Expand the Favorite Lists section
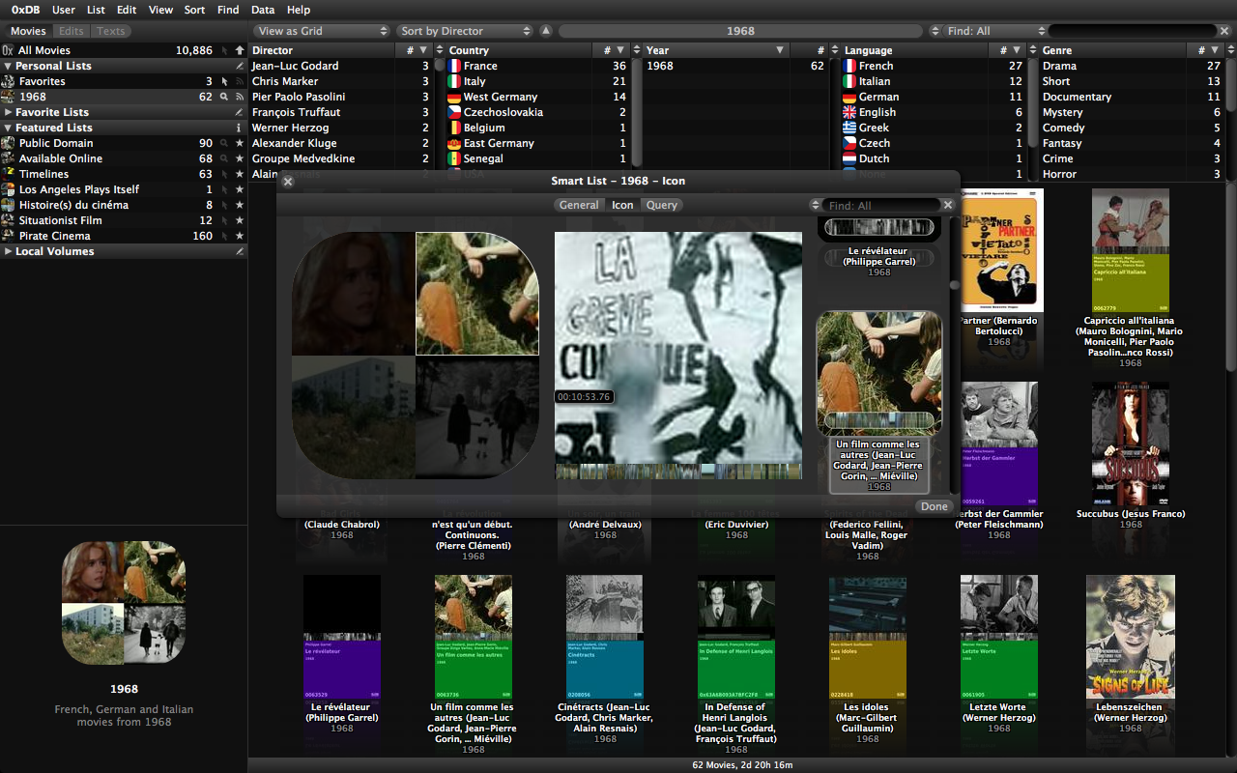1237x773 pixels. click(x=8, y=112)
